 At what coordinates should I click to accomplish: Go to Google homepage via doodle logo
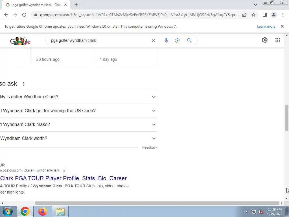coord(20,41)
